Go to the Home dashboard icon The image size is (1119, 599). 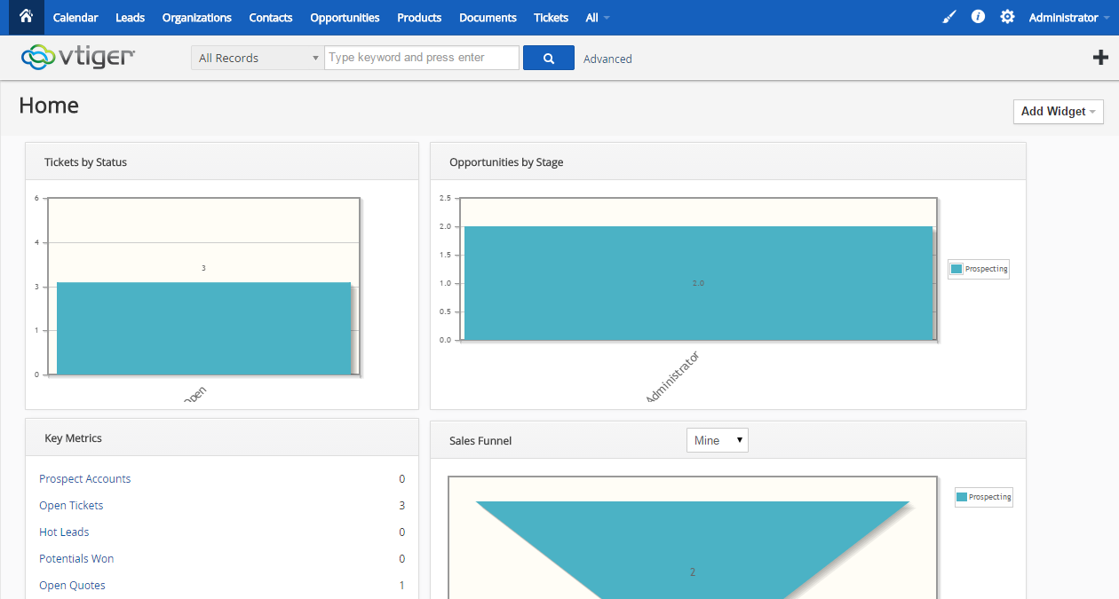(x=26, y=16)
